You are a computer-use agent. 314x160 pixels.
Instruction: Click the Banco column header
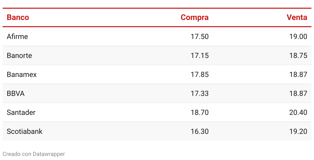pos(18,17)
